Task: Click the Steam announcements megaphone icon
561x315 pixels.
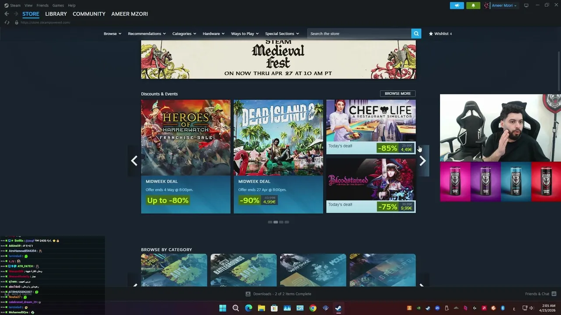Action: click(457, 6)
